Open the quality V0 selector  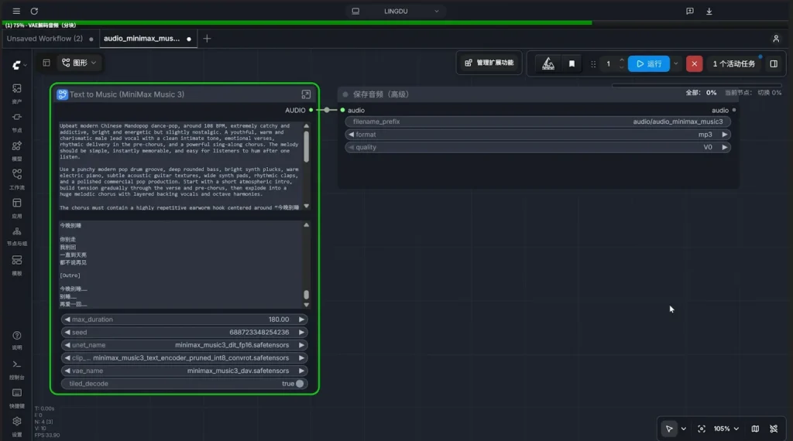pos(537,147)
